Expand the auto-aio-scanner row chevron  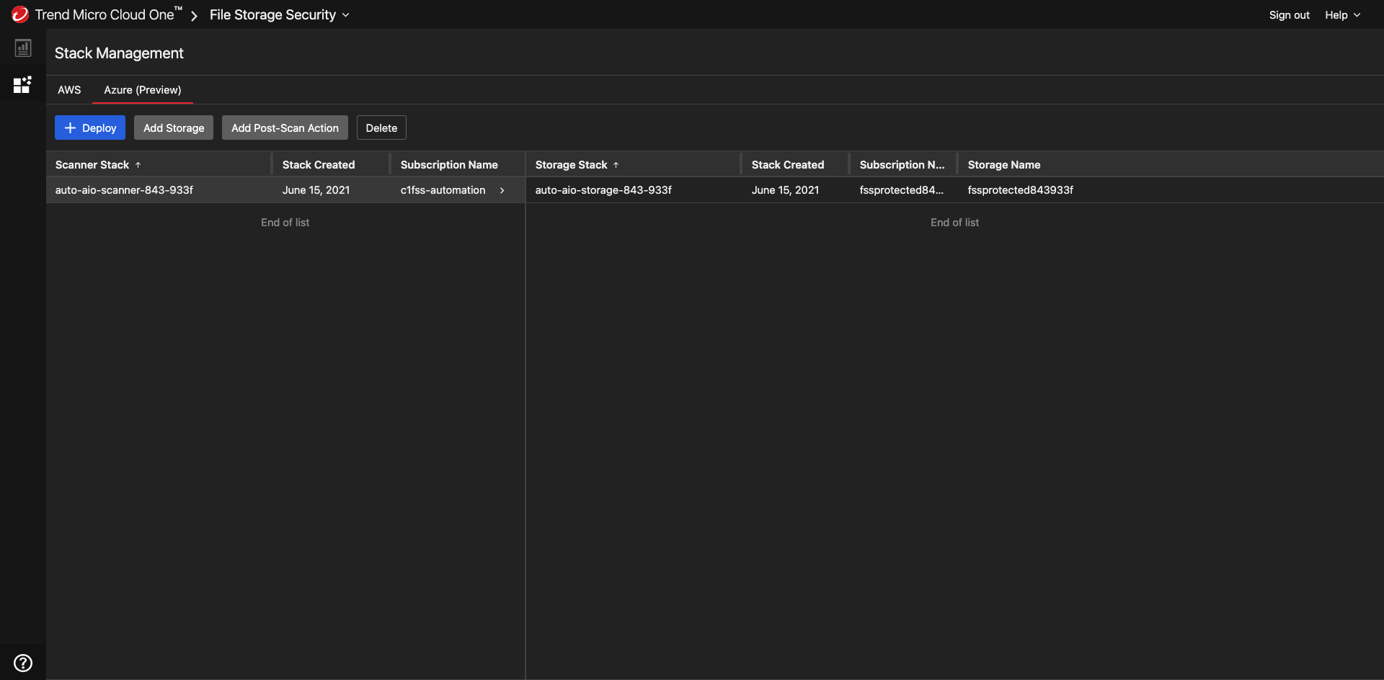pyautogui.click(x=502, y=190)
